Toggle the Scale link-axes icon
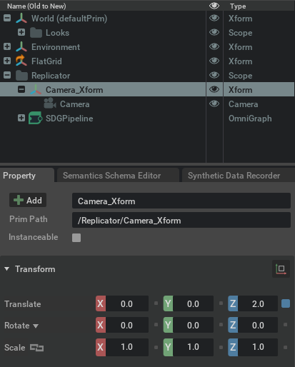This screenshot has height=367, width=295. pos(36,348)
